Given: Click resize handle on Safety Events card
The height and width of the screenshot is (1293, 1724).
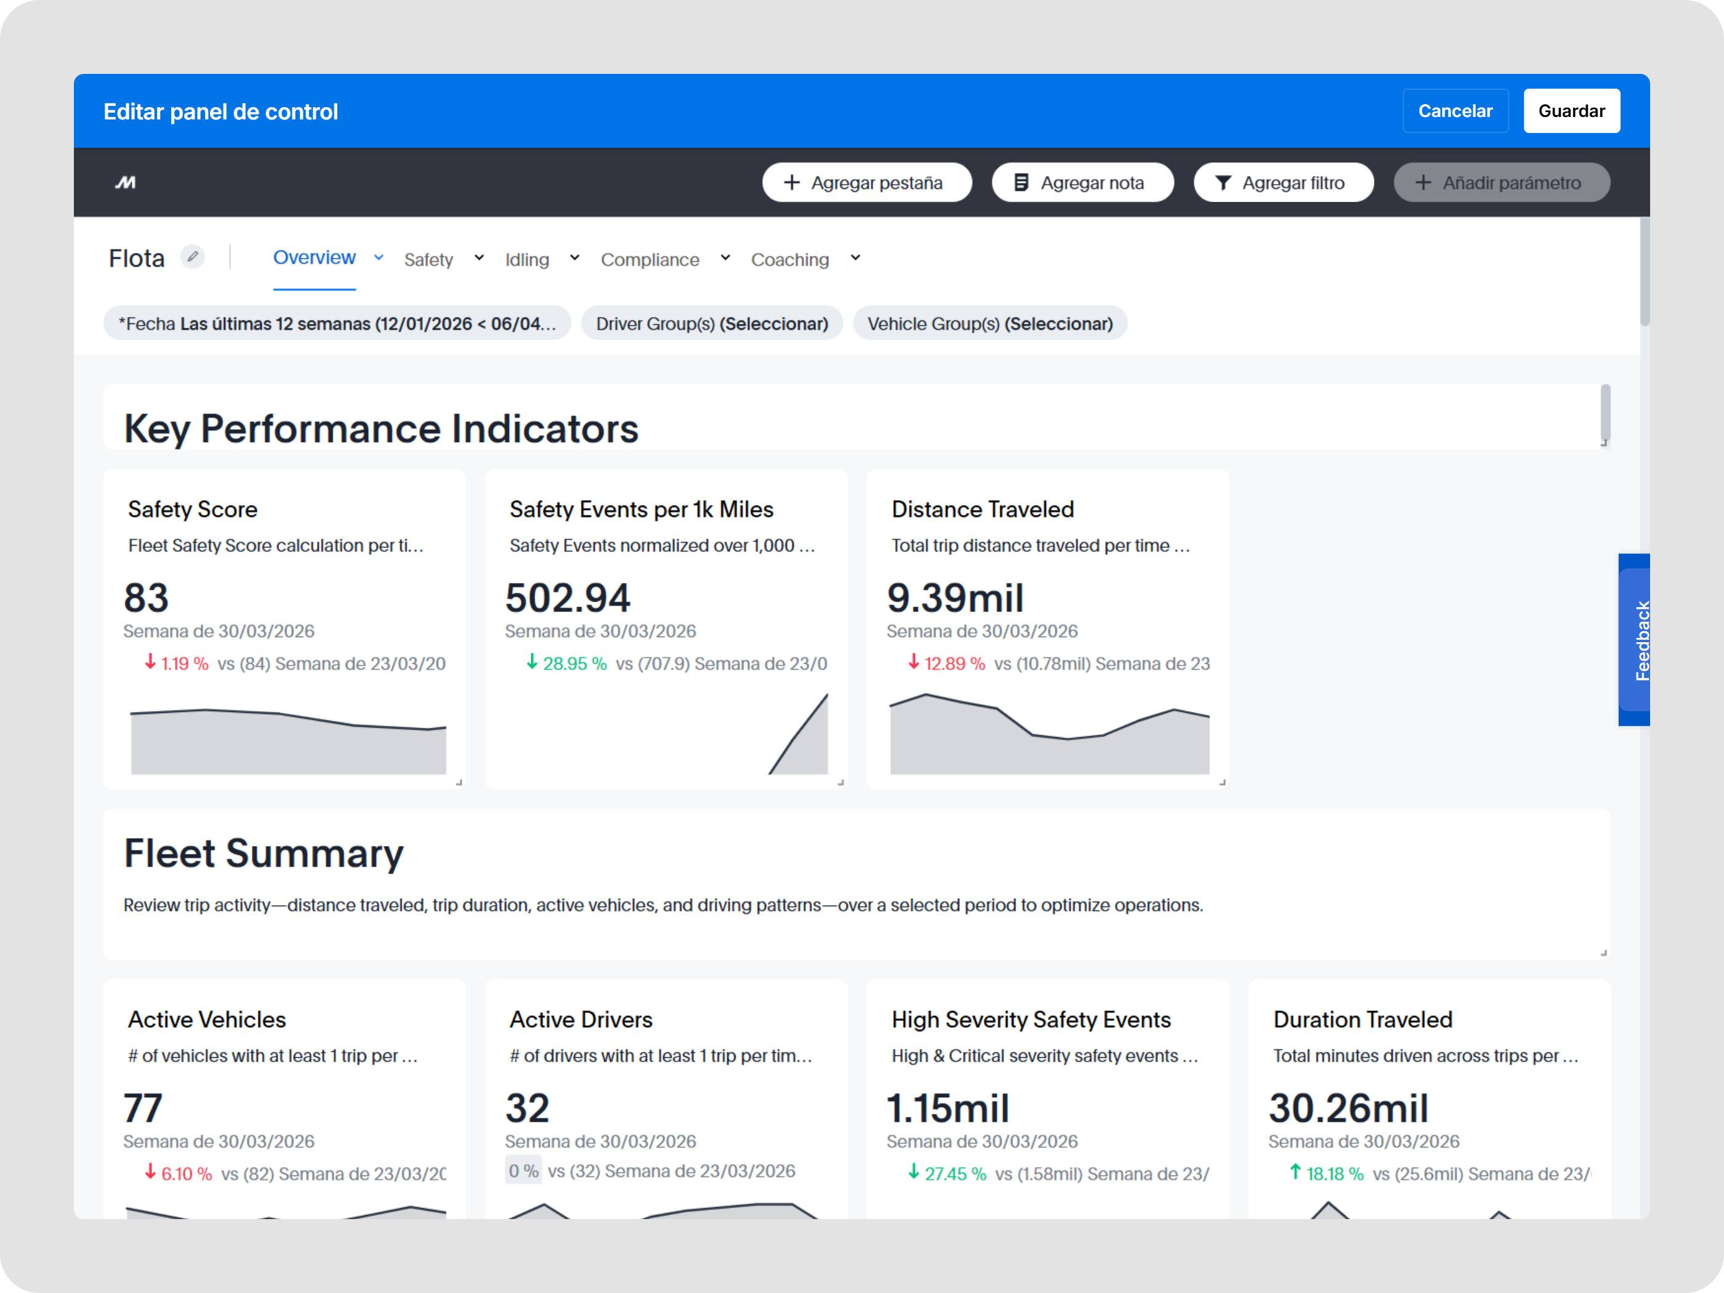Looking at the screenshot, I should [x=840, y=782].
